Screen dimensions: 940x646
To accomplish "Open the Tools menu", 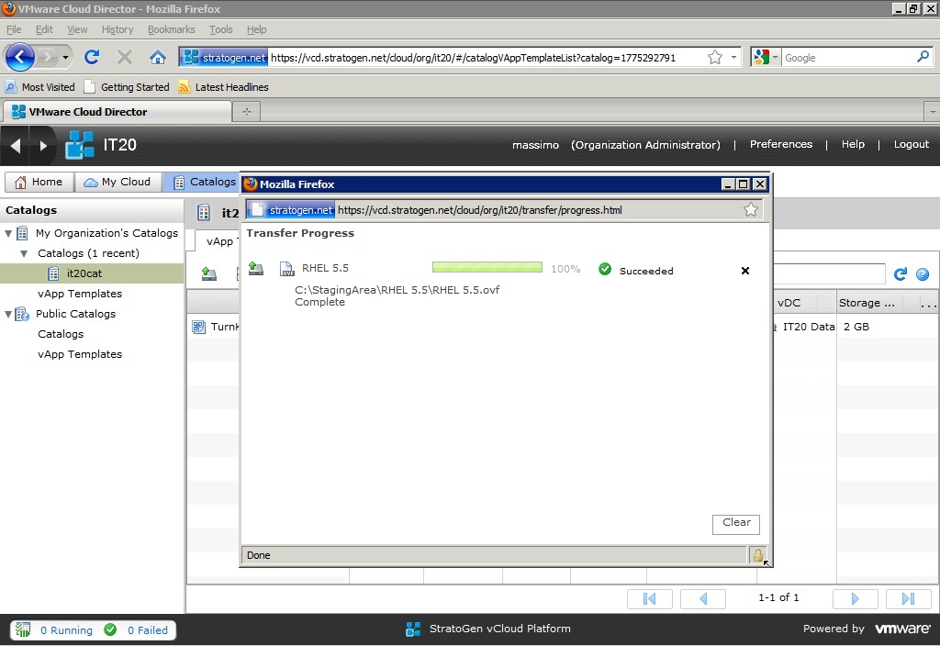I will 220,29.
